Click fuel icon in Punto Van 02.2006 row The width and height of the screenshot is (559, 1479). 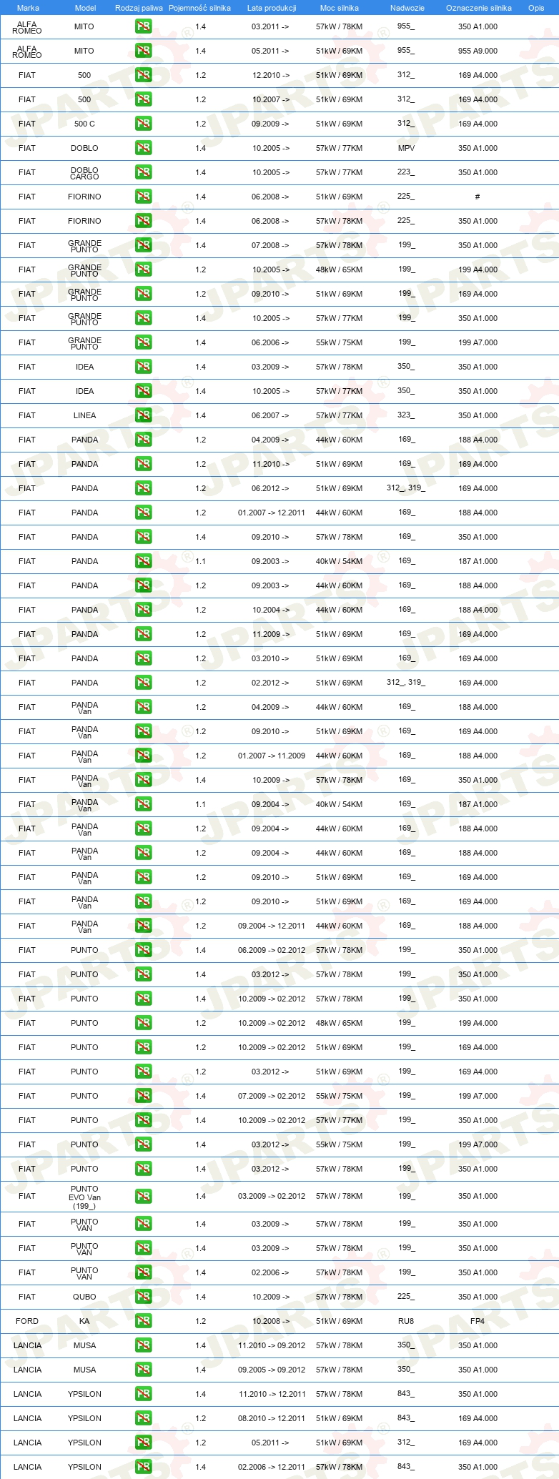click(x=143, y=1272)
